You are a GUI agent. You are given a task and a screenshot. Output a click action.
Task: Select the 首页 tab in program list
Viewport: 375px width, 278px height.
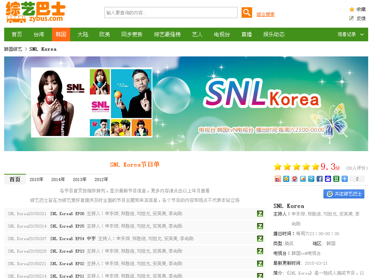15,180
